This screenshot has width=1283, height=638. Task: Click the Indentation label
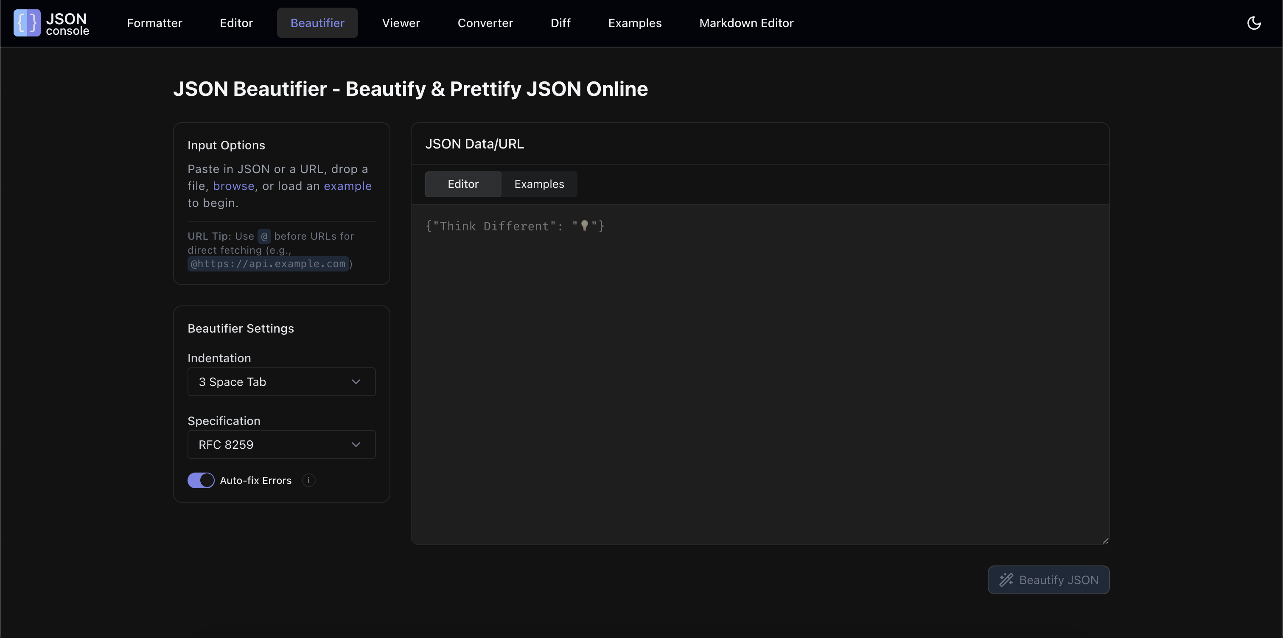(x=219, y=358)
